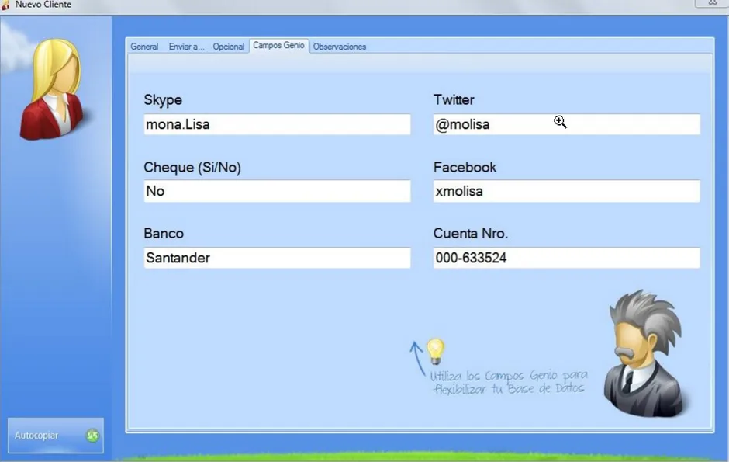Select the Facebook field with xmolisa
This screenshot has height=462, width=729.
[x=566, y=191]
